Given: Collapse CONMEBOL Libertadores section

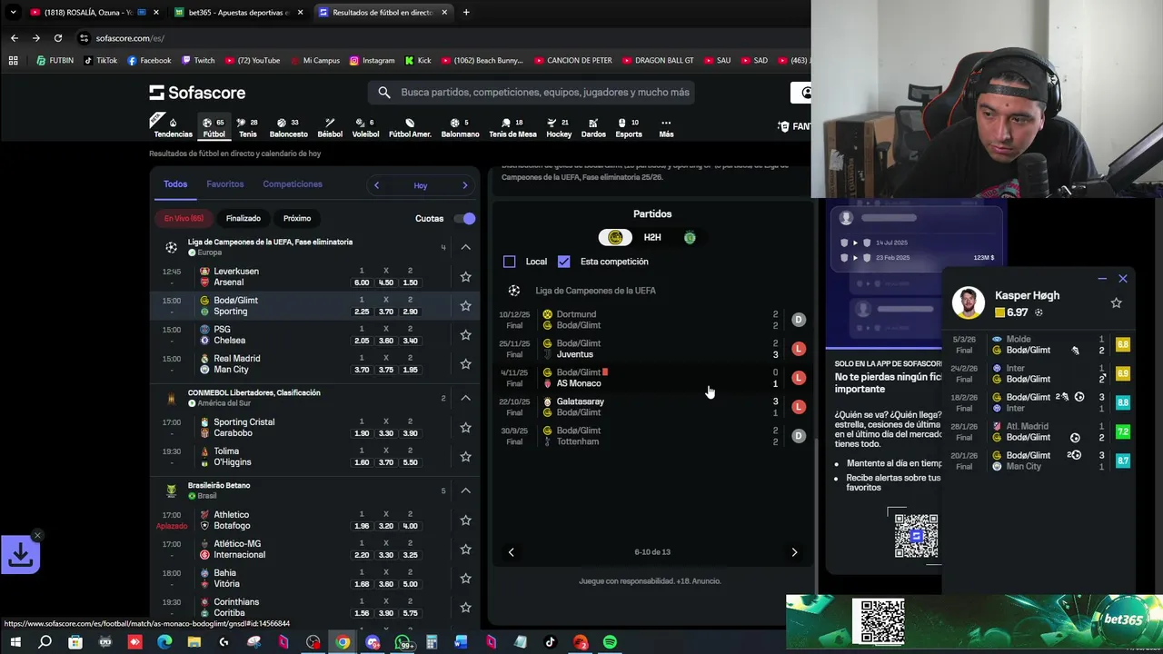Looking at the screenshot, I should click(465, 398).
